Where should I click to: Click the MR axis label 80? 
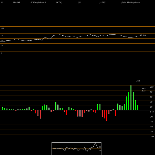[151, 92]
